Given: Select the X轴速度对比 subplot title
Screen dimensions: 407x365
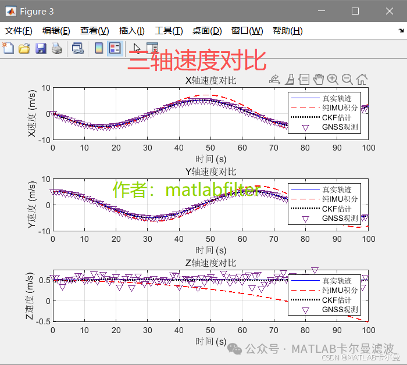Looking at the screenshot, I should [x=210, y=80].
